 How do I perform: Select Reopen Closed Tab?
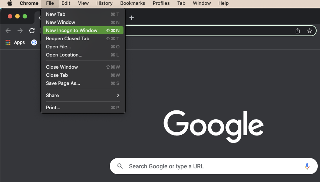coord(83,39)
